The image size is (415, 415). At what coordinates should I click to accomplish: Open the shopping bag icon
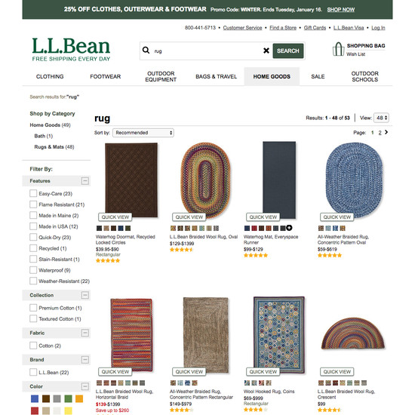[338, 49]
